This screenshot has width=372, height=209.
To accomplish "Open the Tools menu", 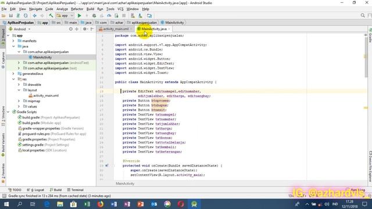I will 110,9.
